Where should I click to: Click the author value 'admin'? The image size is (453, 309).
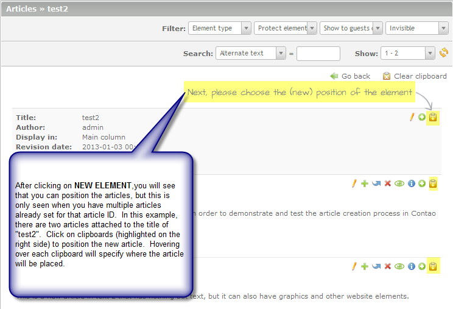tap(93, 127)
